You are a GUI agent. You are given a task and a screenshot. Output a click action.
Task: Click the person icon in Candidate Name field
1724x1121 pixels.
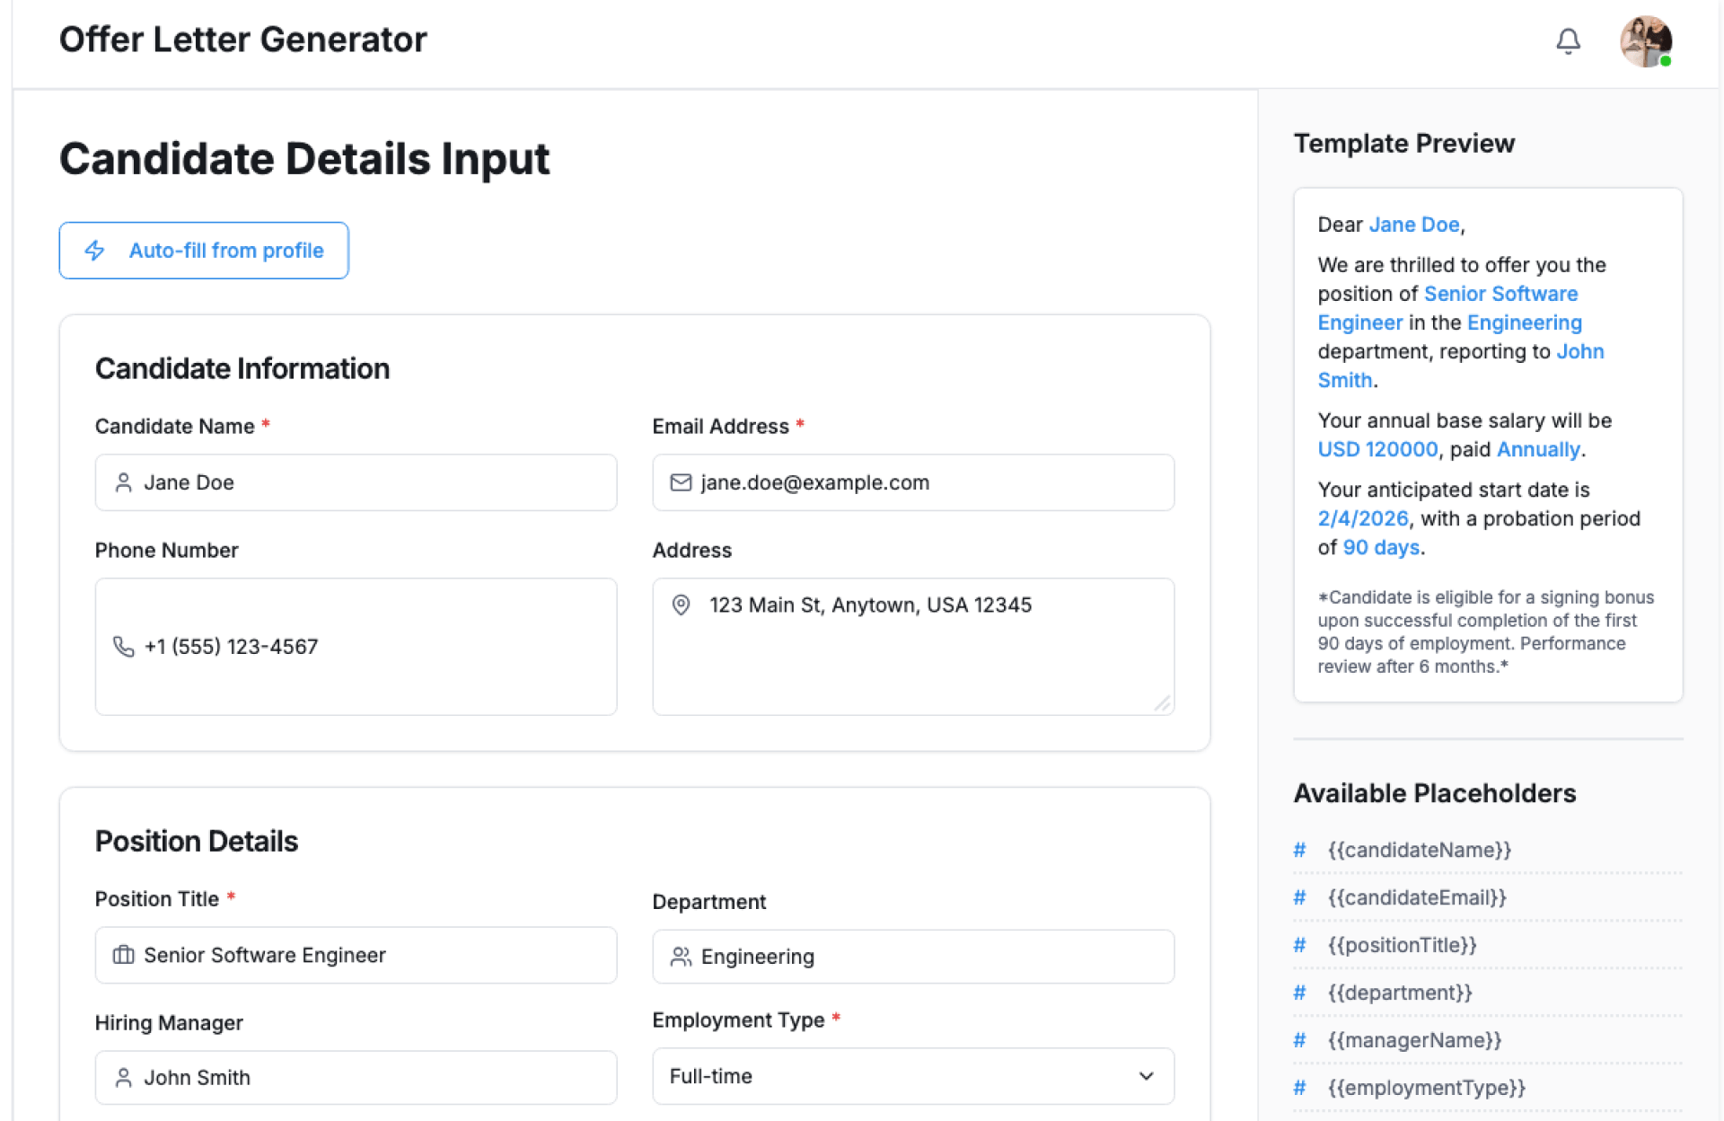click(x=124, y=483)
